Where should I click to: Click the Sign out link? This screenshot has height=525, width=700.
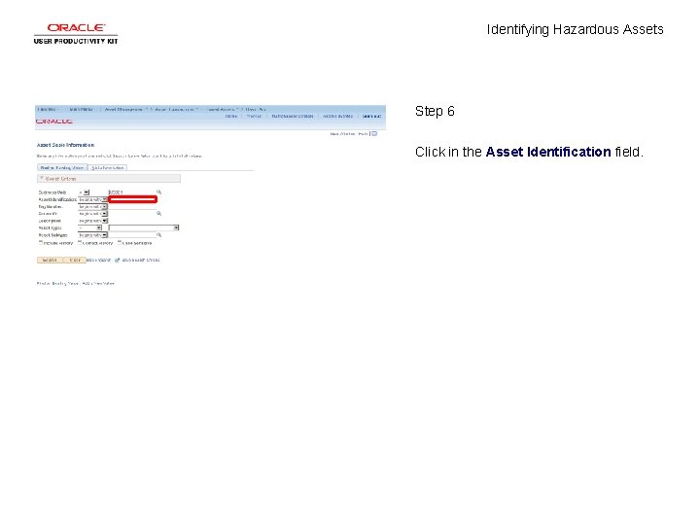pyautogui.click(x=371, y=116)
